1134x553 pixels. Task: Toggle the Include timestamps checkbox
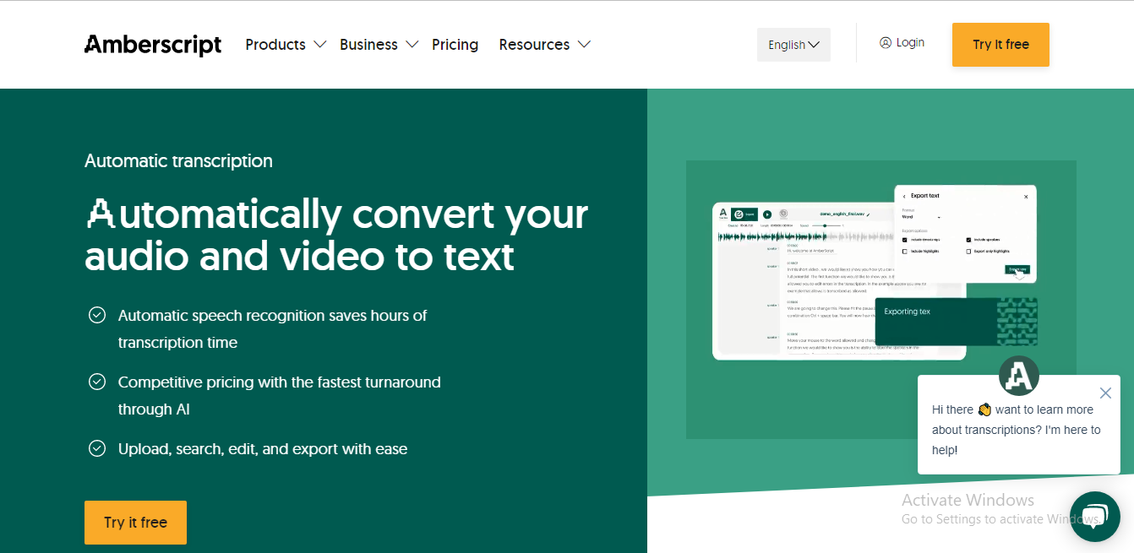904,240
